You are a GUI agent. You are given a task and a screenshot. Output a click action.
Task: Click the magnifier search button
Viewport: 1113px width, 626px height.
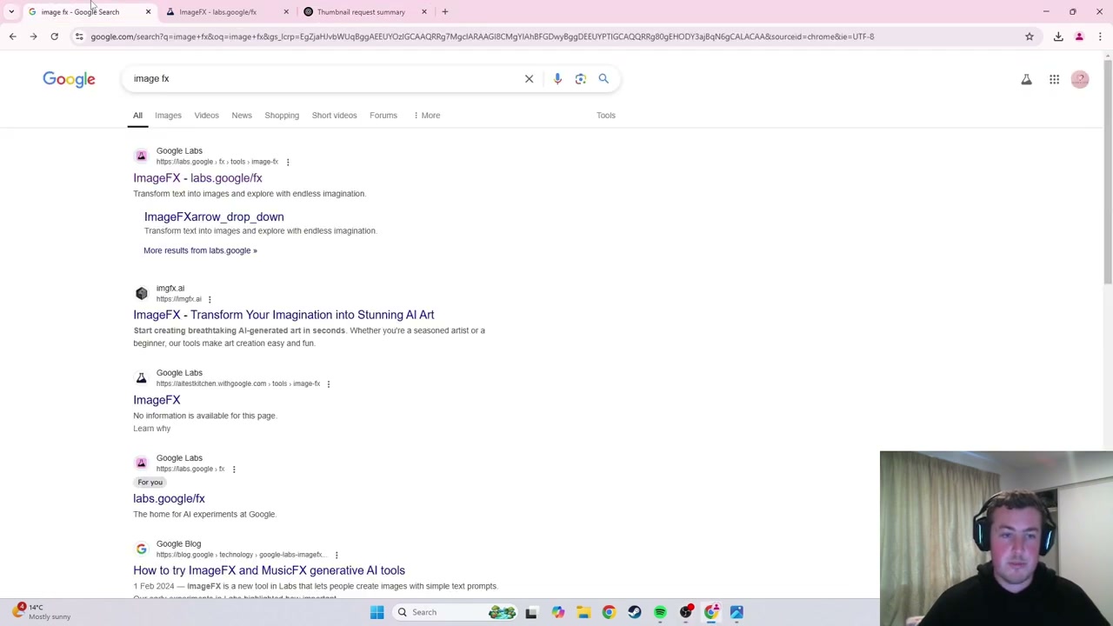click(x=603, y=78)
